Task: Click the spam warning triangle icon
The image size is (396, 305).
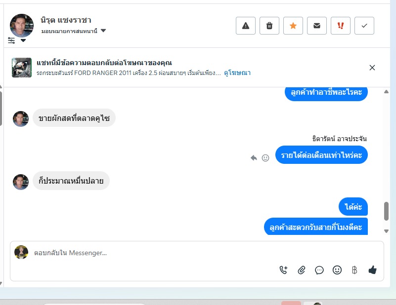Action: click(x=246, y=26)
